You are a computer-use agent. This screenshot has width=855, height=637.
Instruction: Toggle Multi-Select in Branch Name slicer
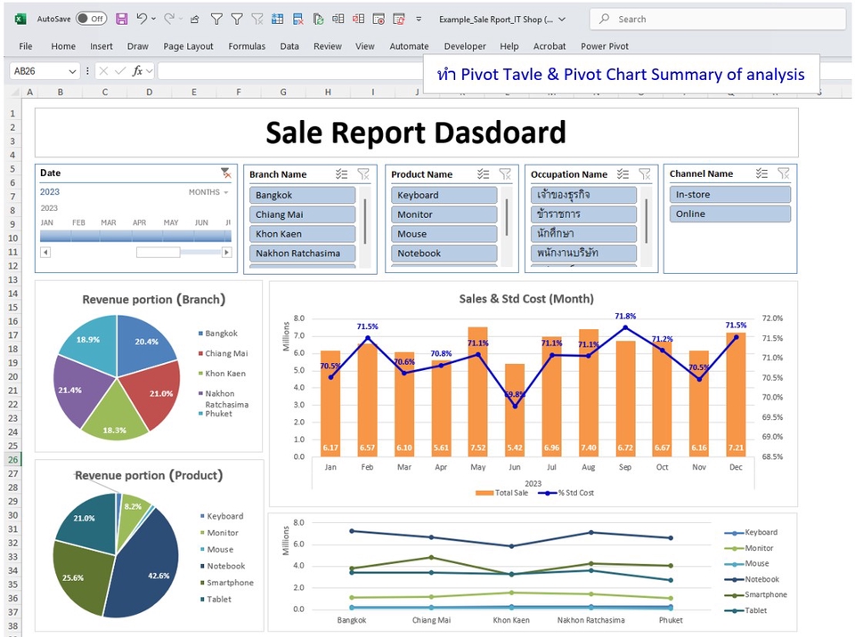tap(341, 174)
